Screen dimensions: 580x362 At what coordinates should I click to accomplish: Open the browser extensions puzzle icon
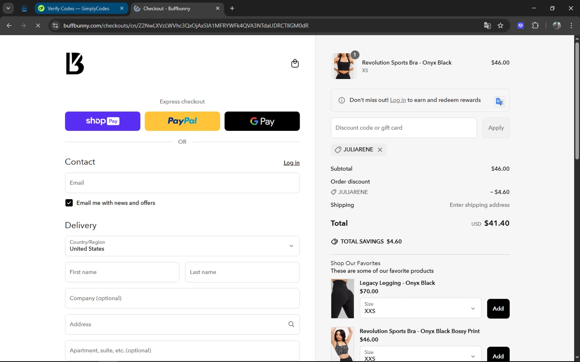[535, 25]
